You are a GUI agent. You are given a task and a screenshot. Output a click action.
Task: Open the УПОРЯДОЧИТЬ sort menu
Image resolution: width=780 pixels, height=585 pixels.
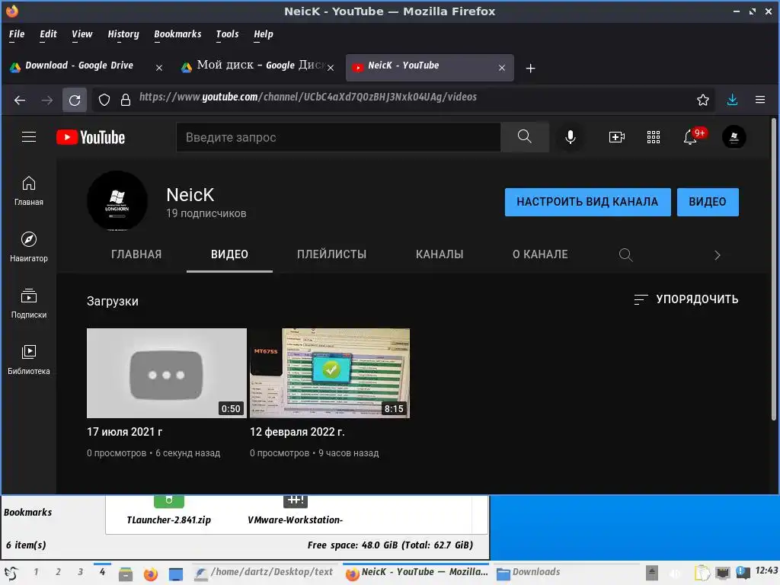(x=686, y=299)
